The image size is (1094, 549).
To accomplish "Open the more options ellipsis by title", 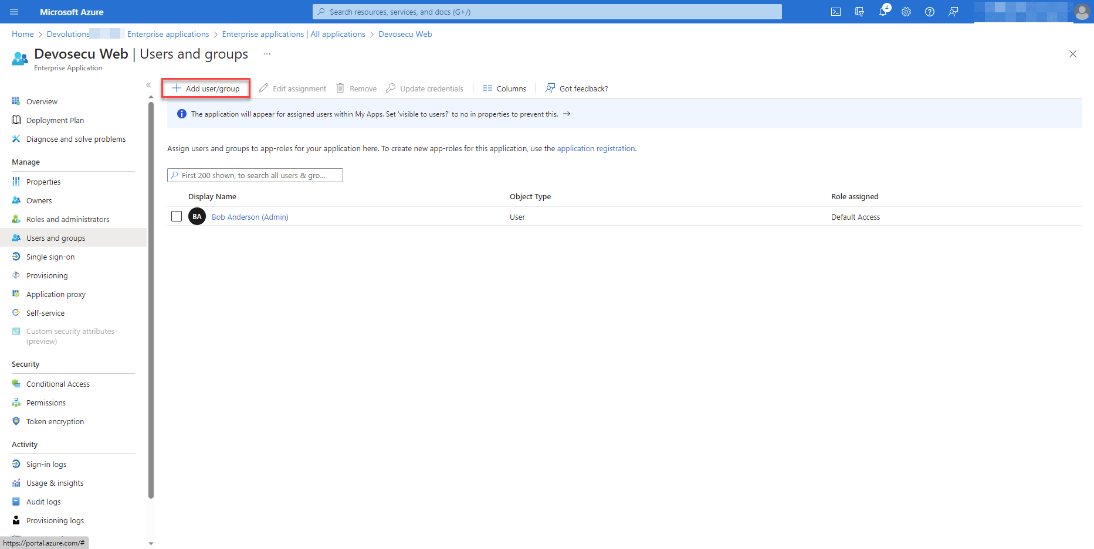I will point(267,54).
